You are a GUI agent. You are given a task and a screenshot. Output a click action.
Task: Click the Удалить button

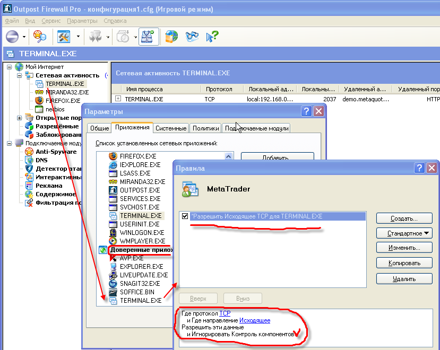[404, 279]
